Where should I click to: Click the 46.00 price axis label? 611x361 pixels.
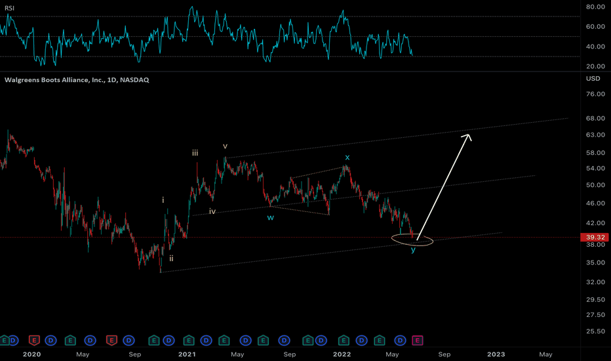pos(595,203)
